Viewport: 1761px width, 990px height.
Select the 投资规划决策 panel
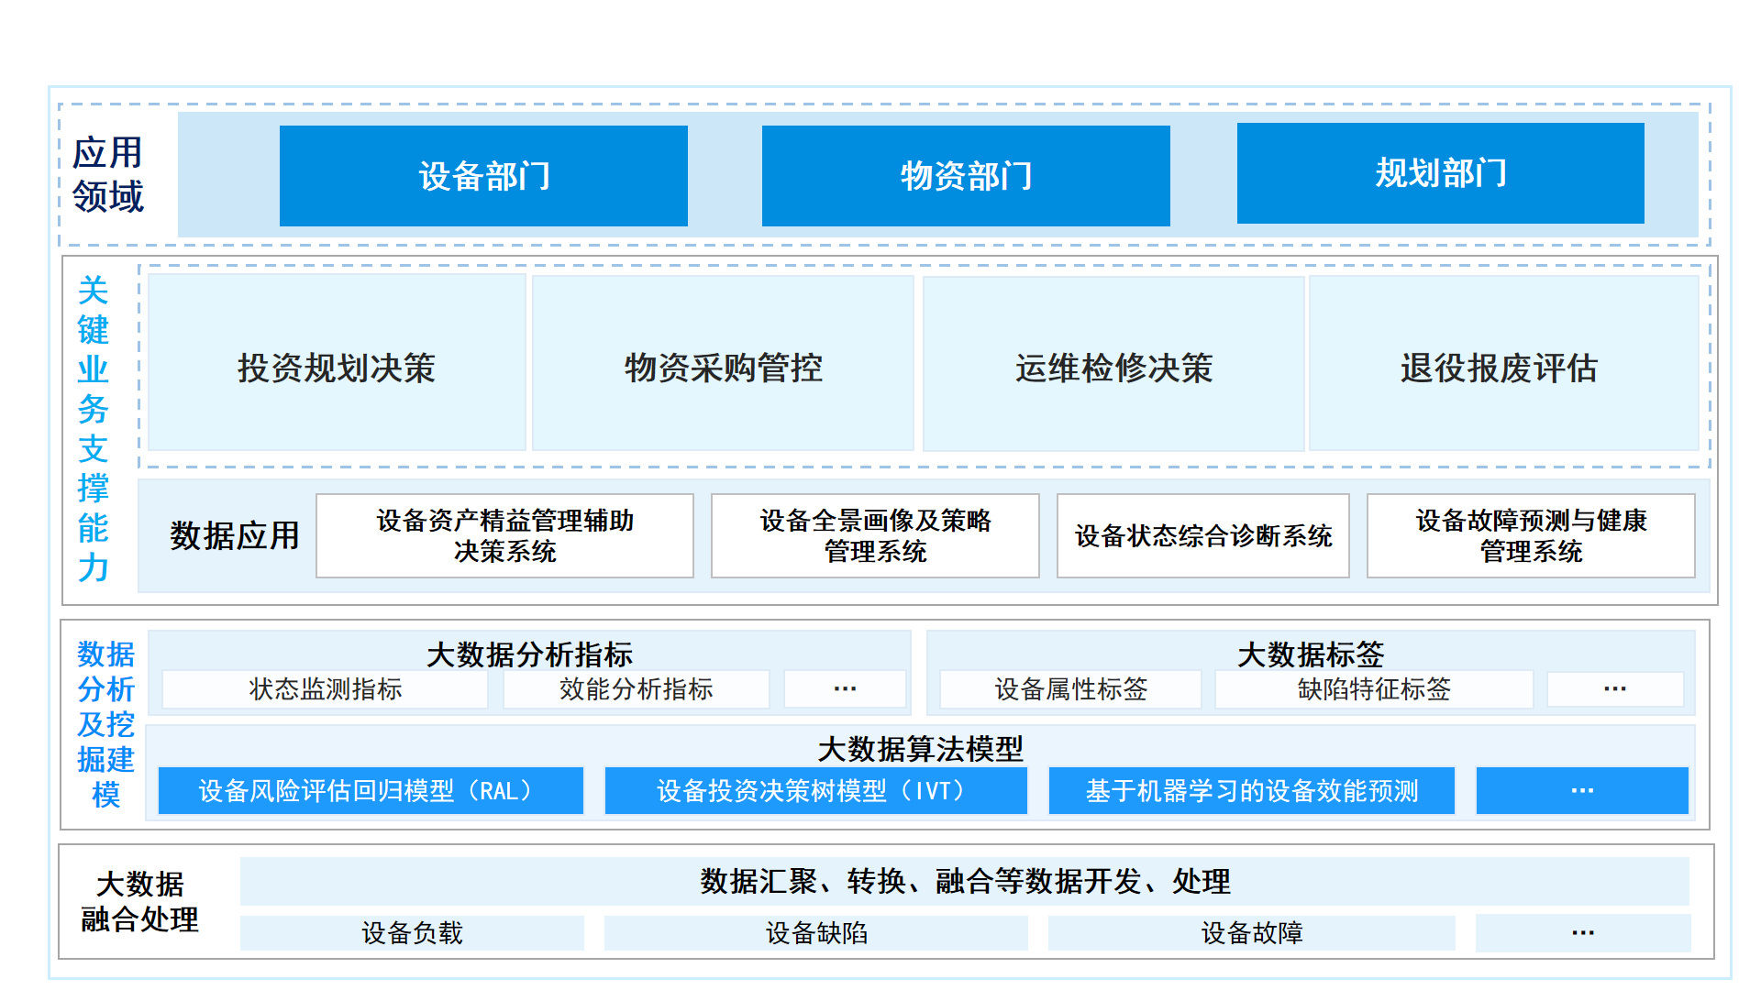tap(337, 363)
